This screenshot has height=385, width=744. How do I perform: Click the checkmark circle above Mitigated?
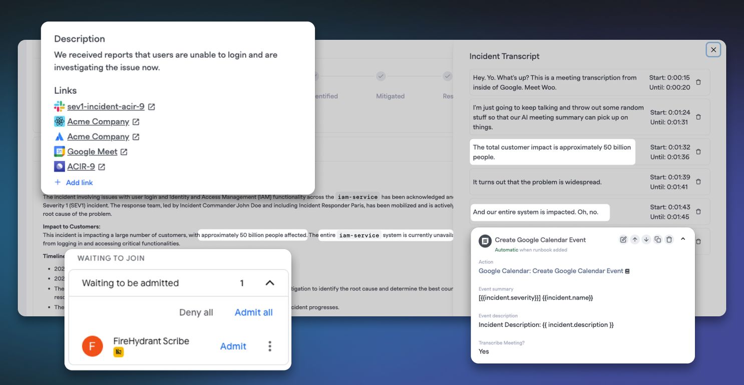coord(381,76)
